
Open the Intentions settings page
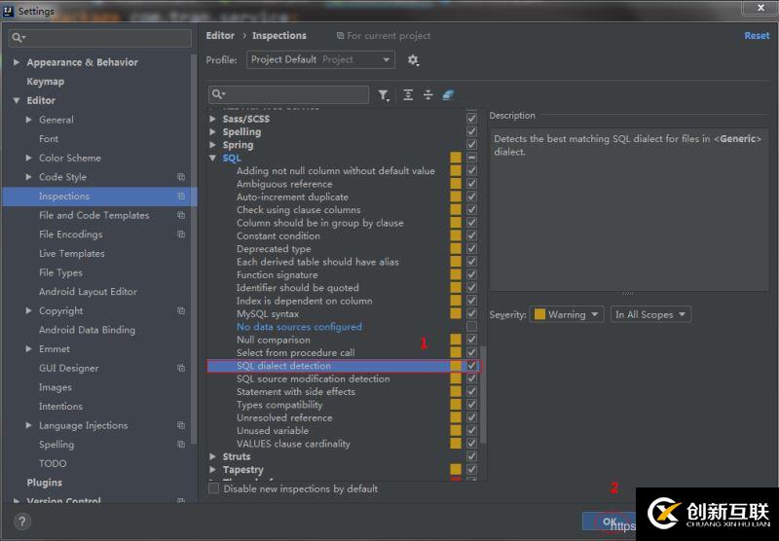(60, 406)
